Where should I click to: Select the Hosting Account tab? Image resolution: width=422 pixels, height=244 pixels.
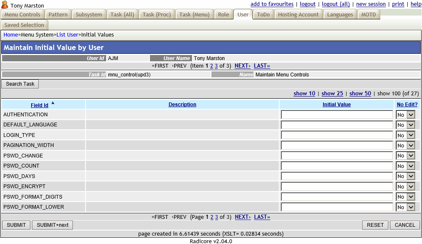pyautogui.click(x=298, y=14)
